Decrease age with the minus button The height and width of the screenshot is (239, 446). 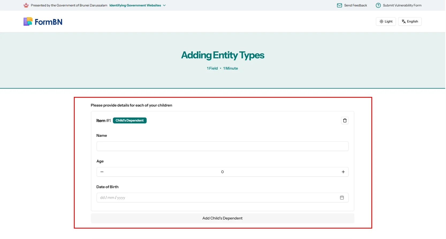point(102,172)
